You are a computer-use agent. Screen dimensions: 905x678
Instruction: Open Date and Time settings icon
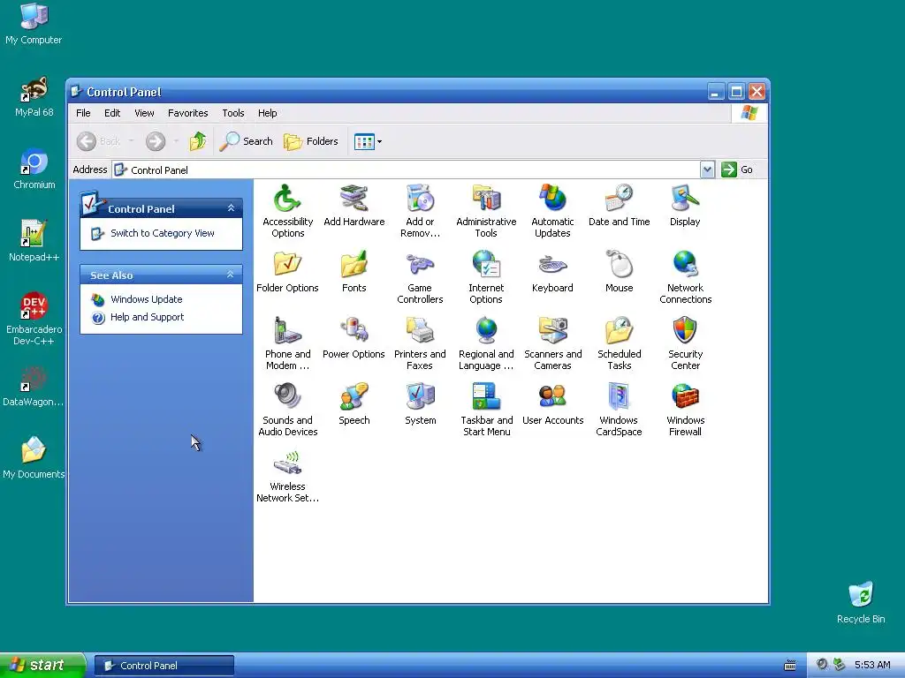619,205
